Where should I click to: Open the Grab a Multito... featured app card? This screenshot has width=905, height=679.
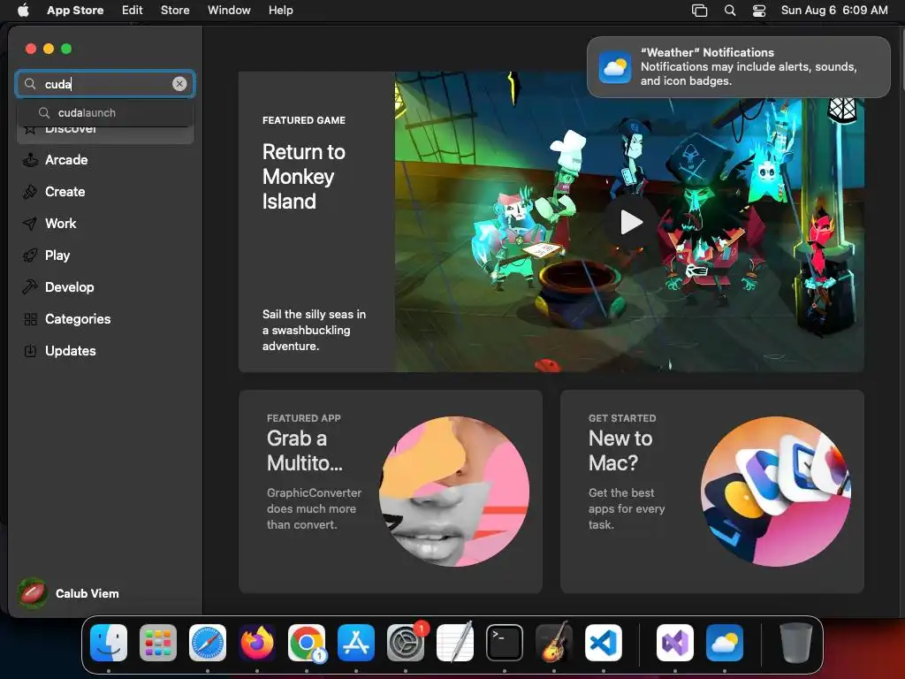390,492
